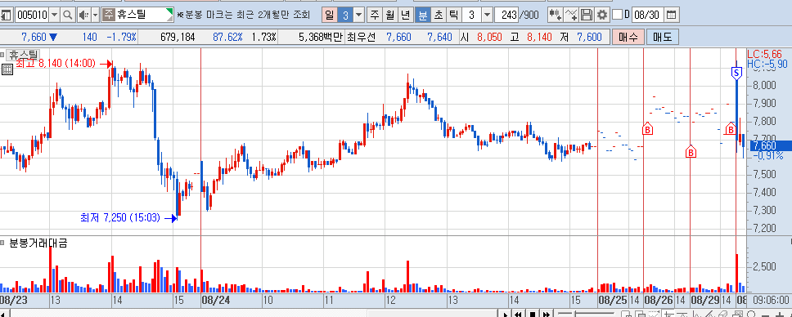Click the 매도 sell button
Screen dimensions: 792x317
point(662,37)
